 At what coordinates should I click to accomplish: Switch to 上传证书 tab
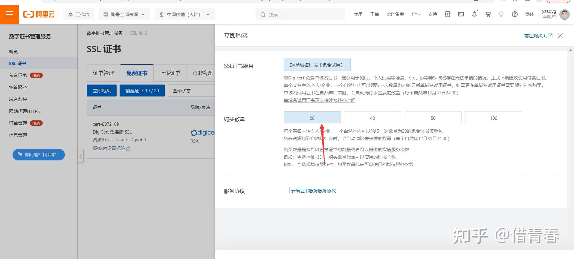coord(170,73)
